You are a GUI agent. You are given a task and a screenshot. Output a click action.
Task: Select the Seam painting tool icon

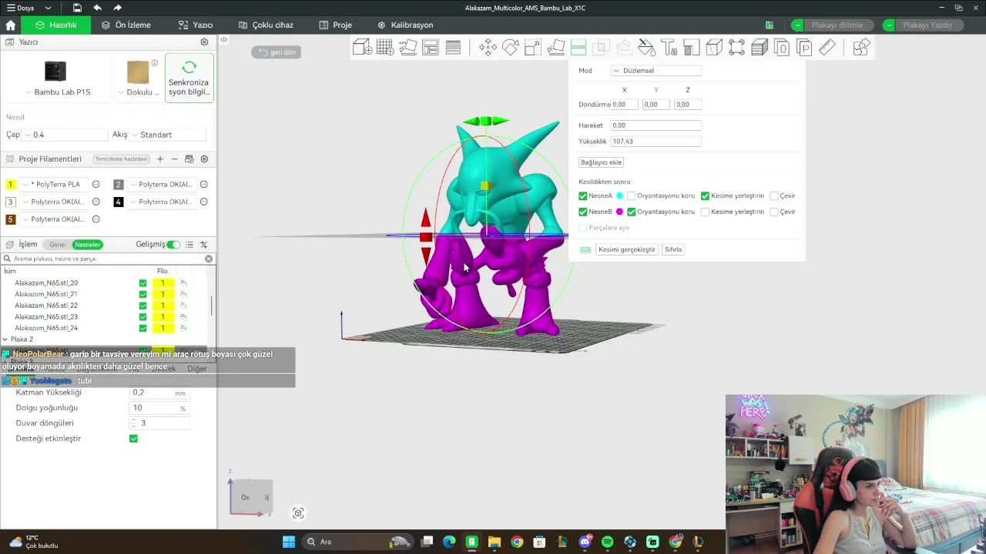tap(714, 48)
